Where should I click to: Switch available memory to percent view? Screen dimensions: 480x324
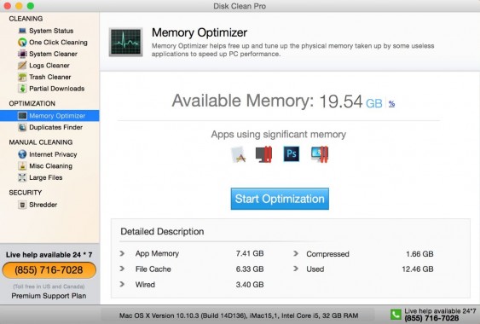(x=391, y=104)
